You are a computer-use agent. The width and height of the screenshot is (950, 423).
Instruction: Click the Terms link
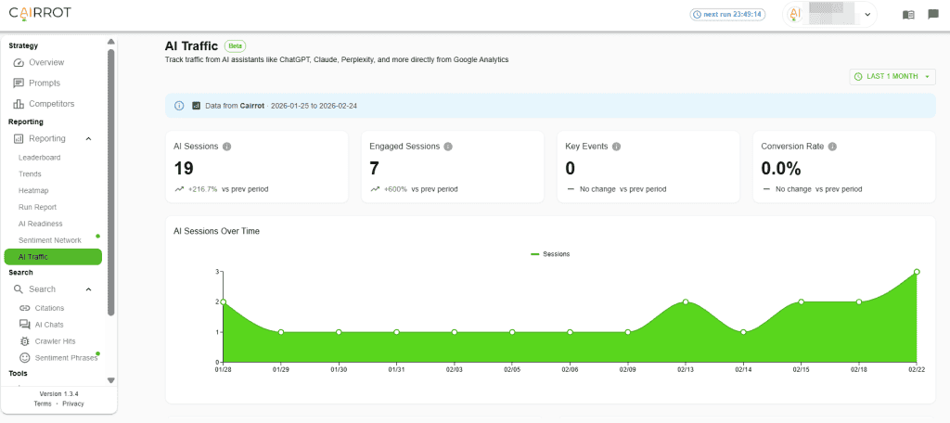pyautogui.click(x=43, y=404)
